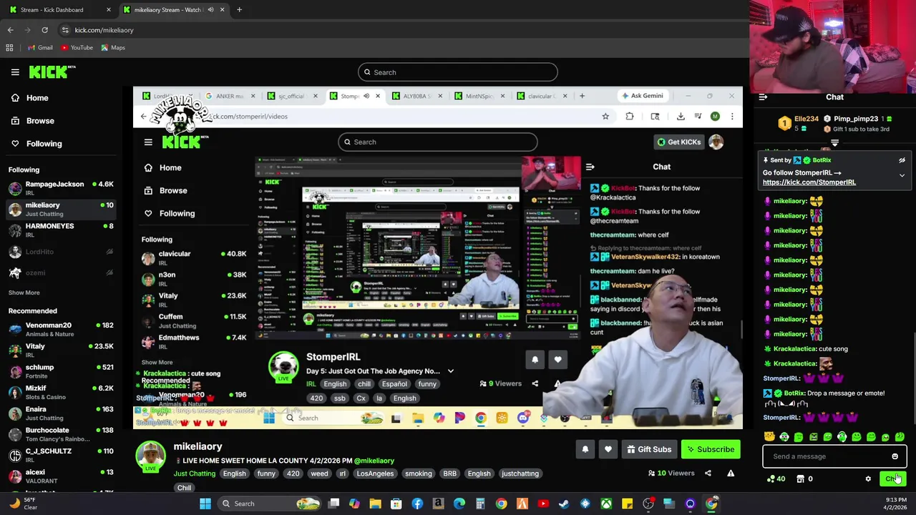Viewport: 916px width, 515px height.
Task: Open HARMONEYES channel in the sidebar
Action: point(60,230)
